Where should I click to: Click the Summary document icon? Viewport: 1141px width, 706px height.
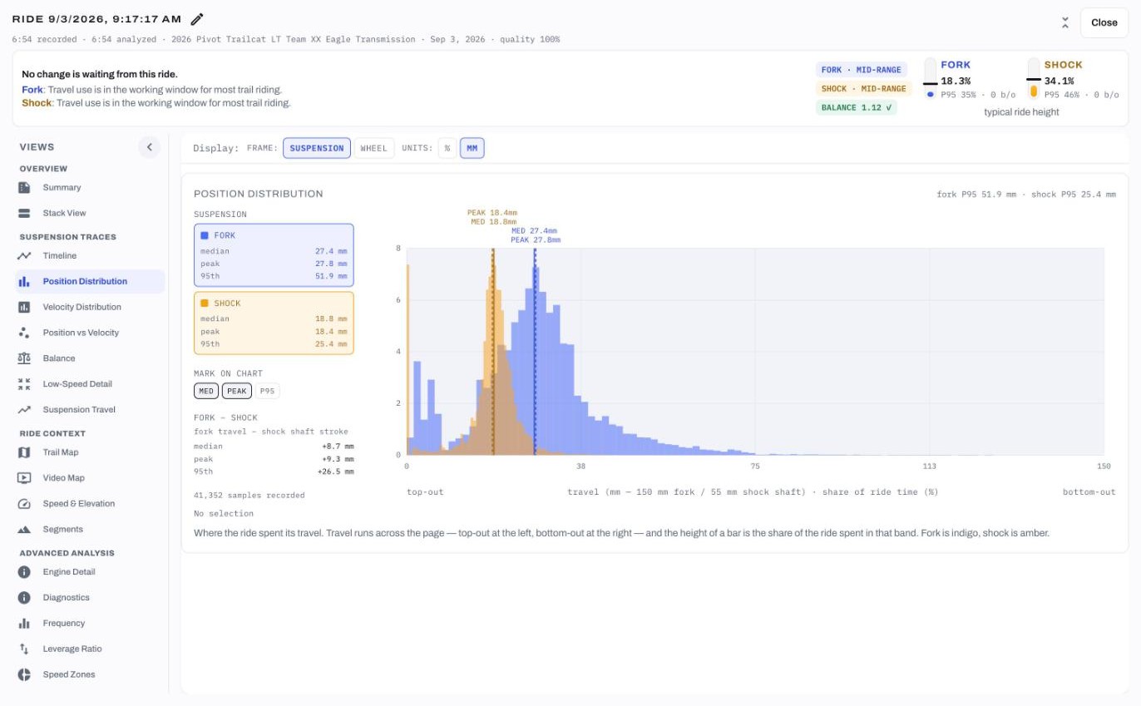coord(24,188)
